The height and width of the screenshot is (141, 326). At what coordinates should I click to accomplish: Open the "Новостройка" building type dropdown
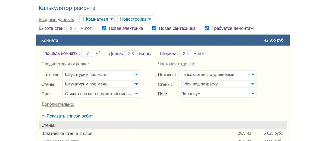135,19
